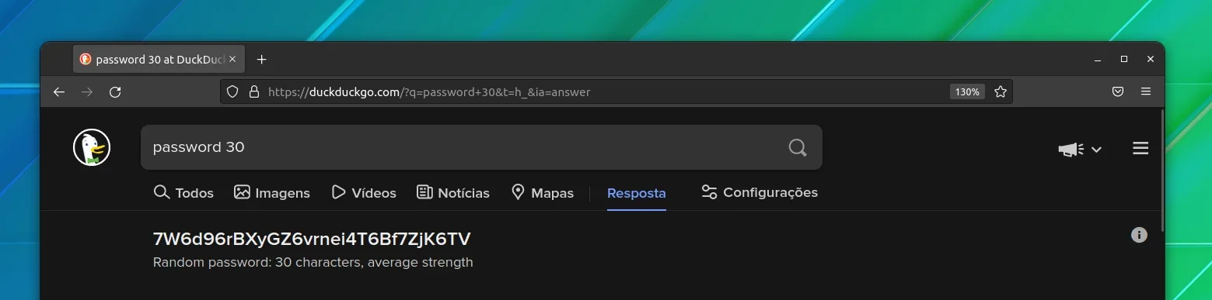This screenshot has height=300, width=1212.
Task: Minimize the Firefox window
Action: tap(1098, 59)
